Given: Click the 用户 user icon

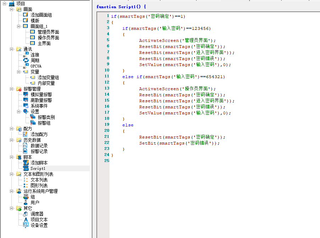Looking at the screenshot, I should pyautogui.click(x=26, y=202).
